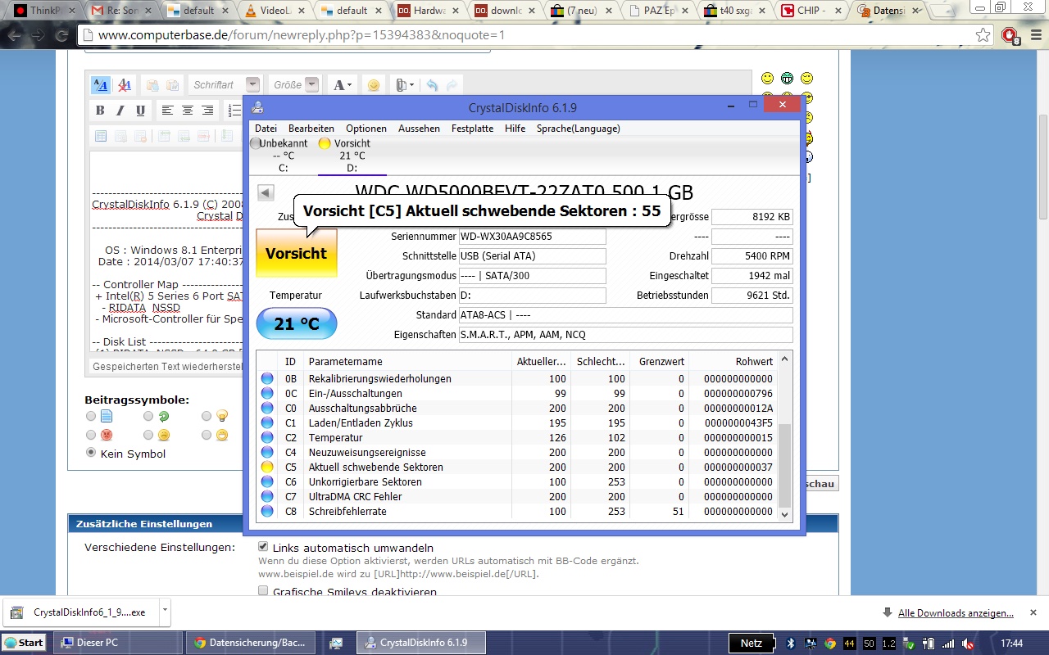
Task: Click the paste icon in editor toolbar
Action: (152, 85)
